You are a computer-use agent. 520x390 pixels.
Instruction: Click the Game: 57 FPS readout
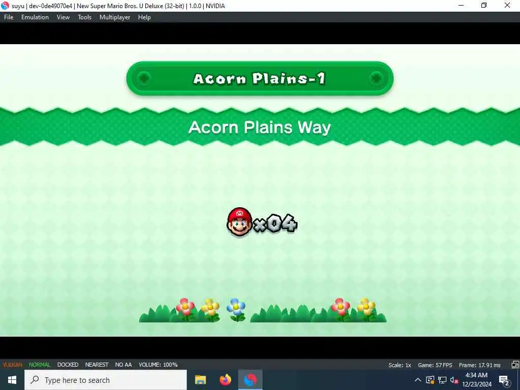coord(435,365)
